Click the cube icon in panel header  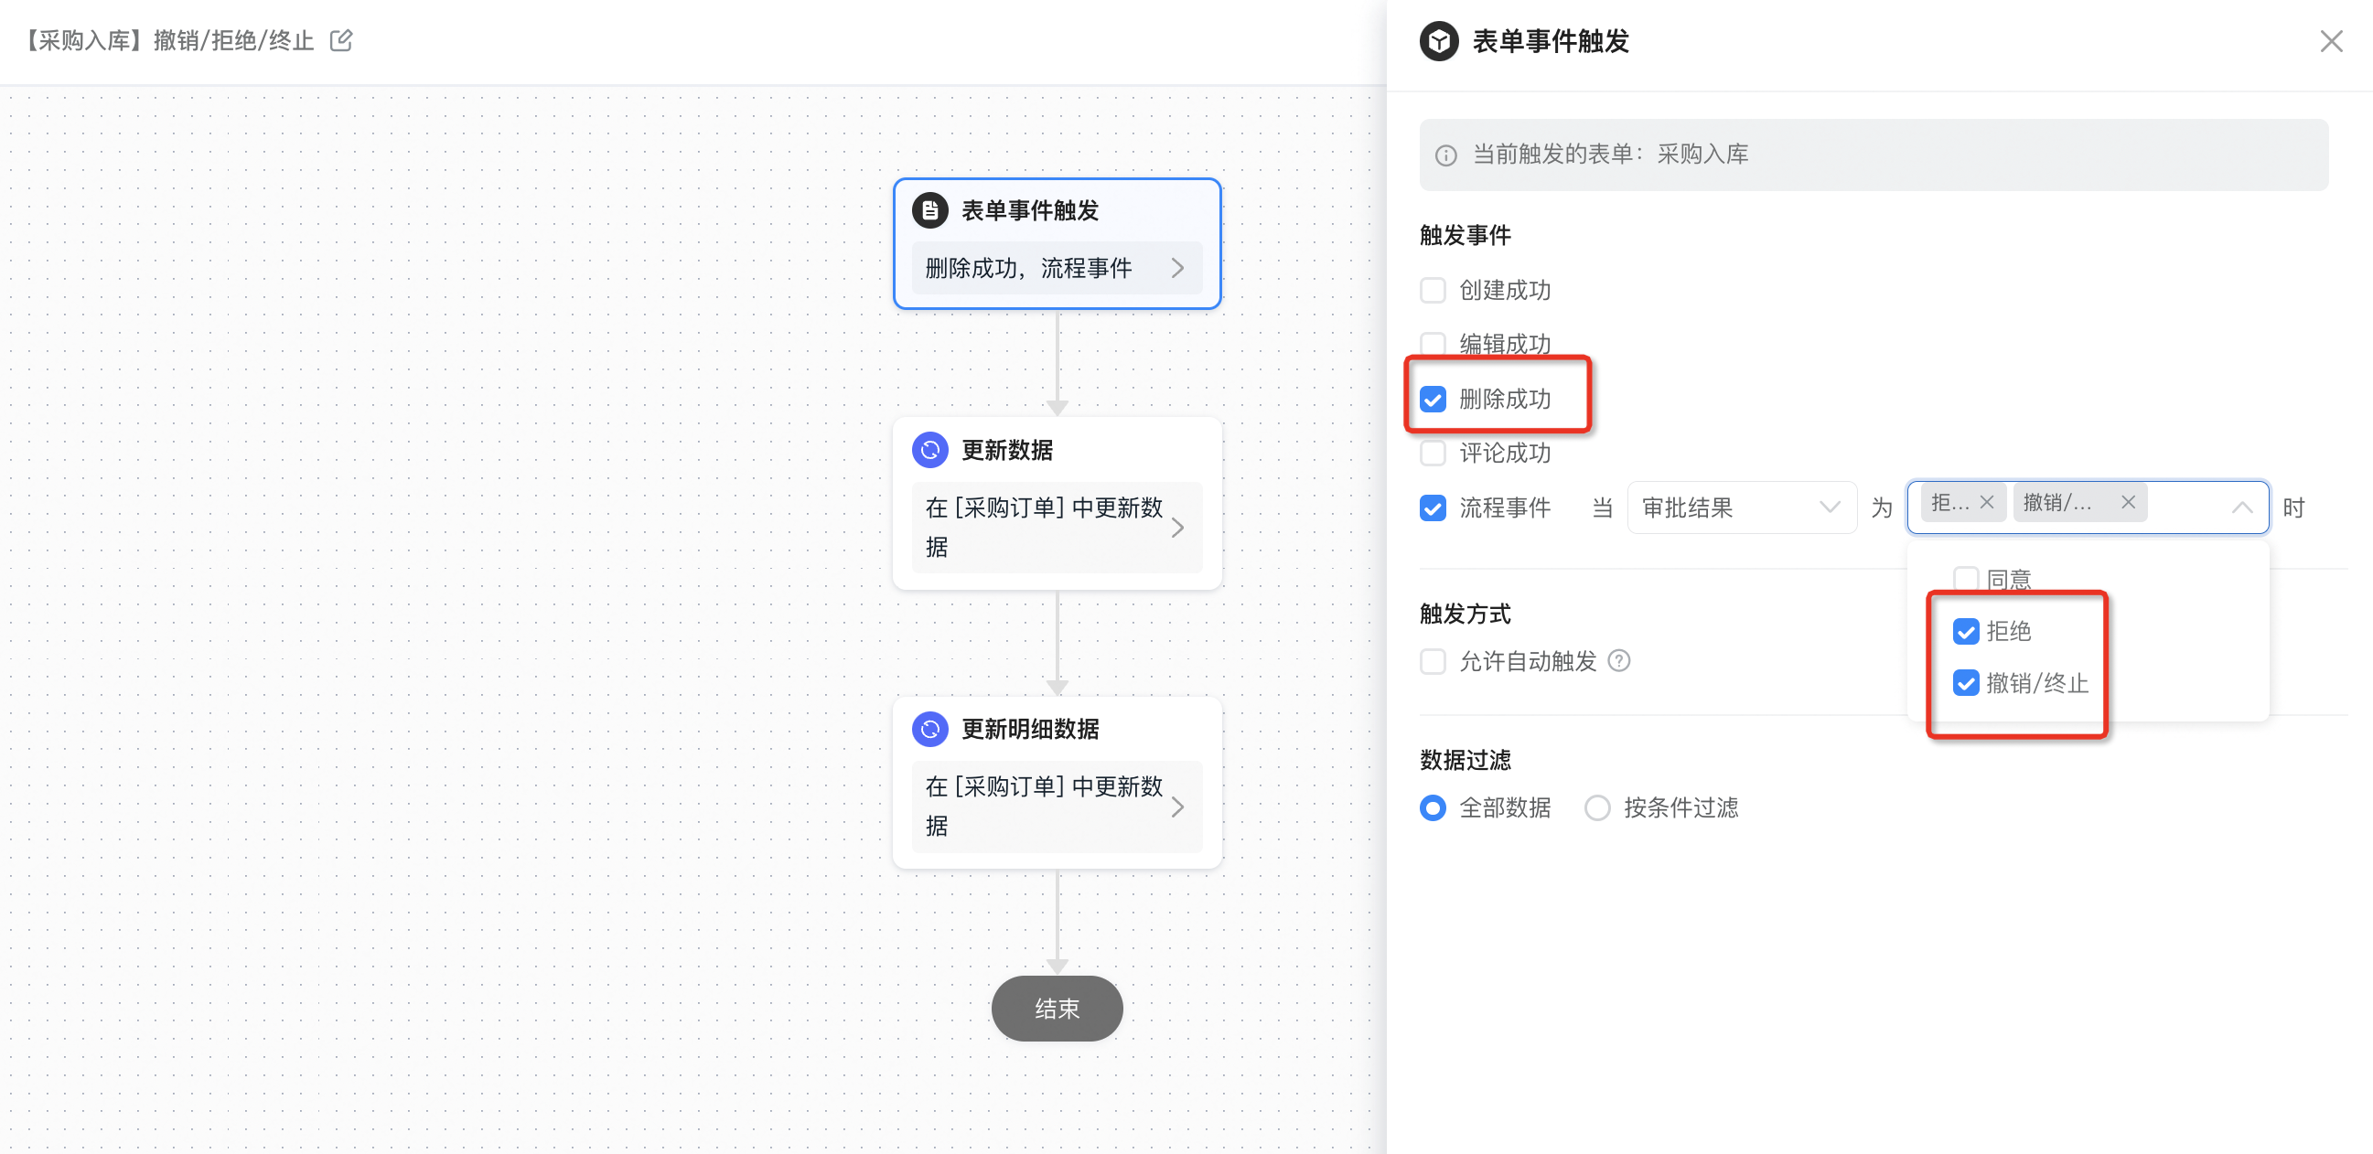[1438, 41]
